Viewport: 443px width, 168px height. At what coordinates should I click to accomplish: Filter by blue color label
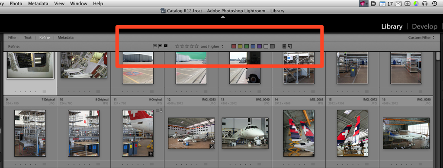[x=253, y=46]
